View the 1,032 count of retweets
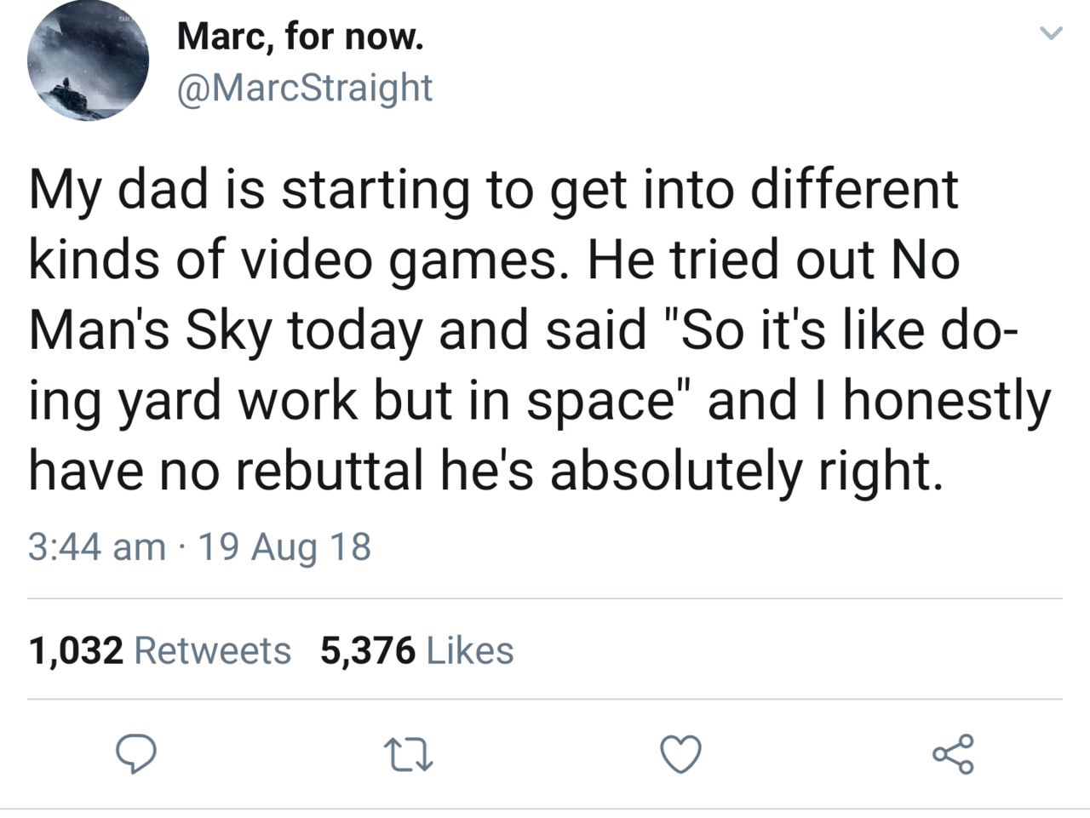Image resolution: width=1090 pixels, height=818 pixels. pos(76,651)
